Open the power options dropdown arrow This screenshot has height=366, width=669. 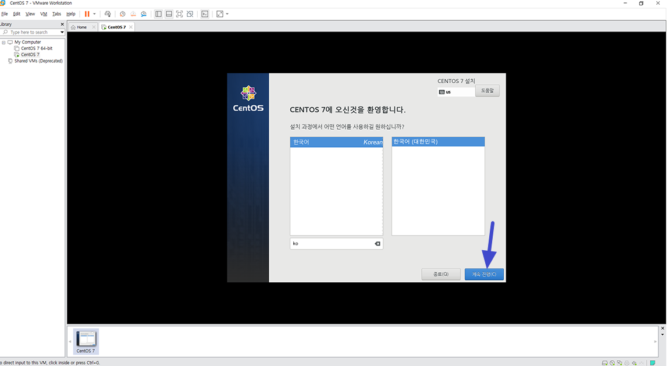[x=94, y=14]
